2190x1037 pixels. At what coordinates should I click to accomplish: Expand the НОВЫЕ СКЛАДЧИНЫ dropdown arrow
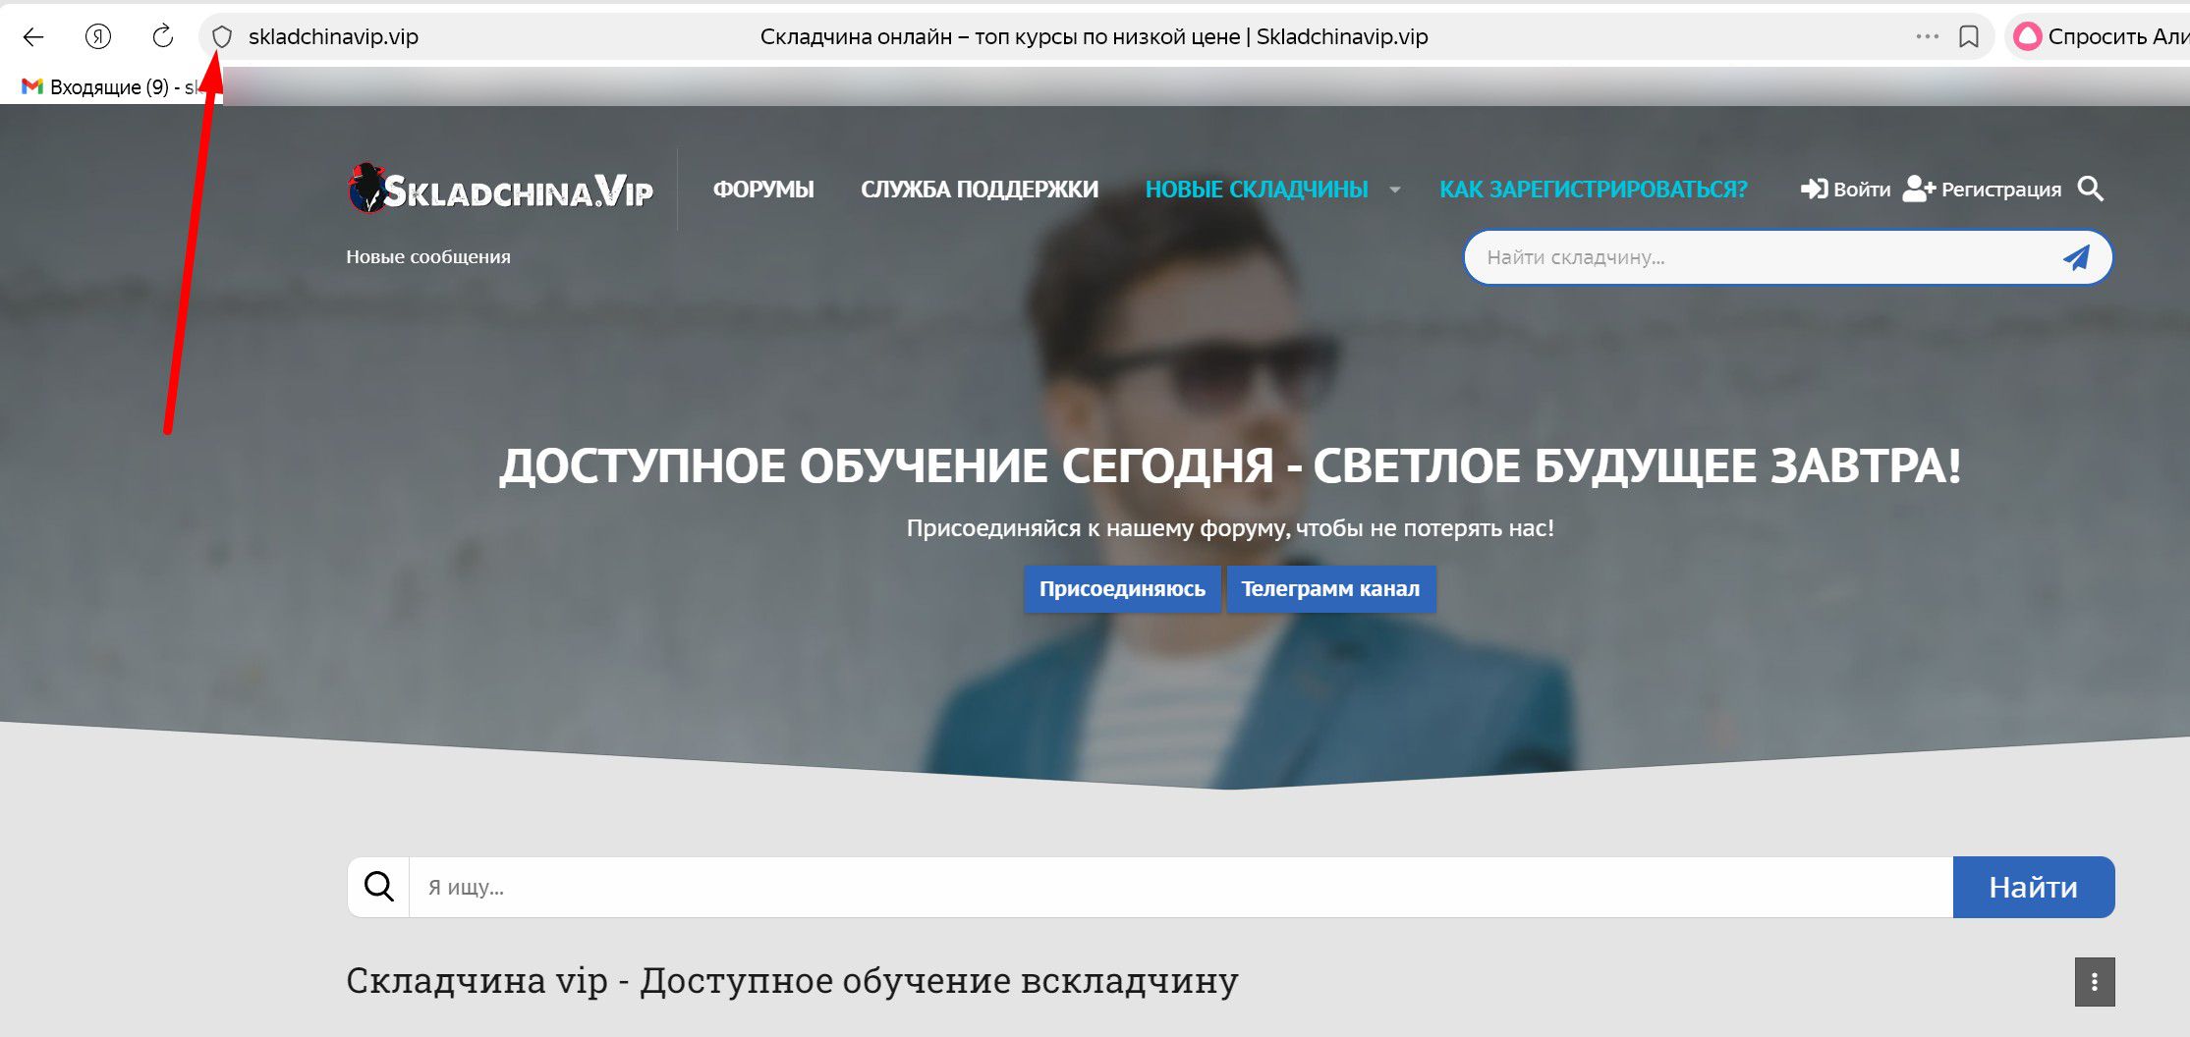click(x=1394, y=190)
